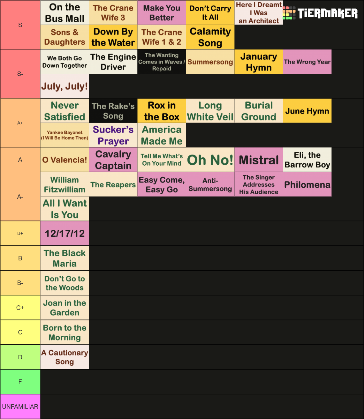Select the 'Sucker's Prayer' tile
This screenshot has width=364, height=419.
click(113, 135)
